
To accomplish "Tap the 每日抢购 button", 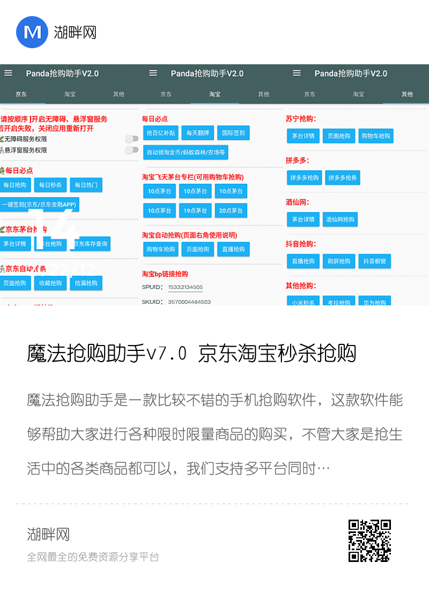I will (x=15, y=185).
